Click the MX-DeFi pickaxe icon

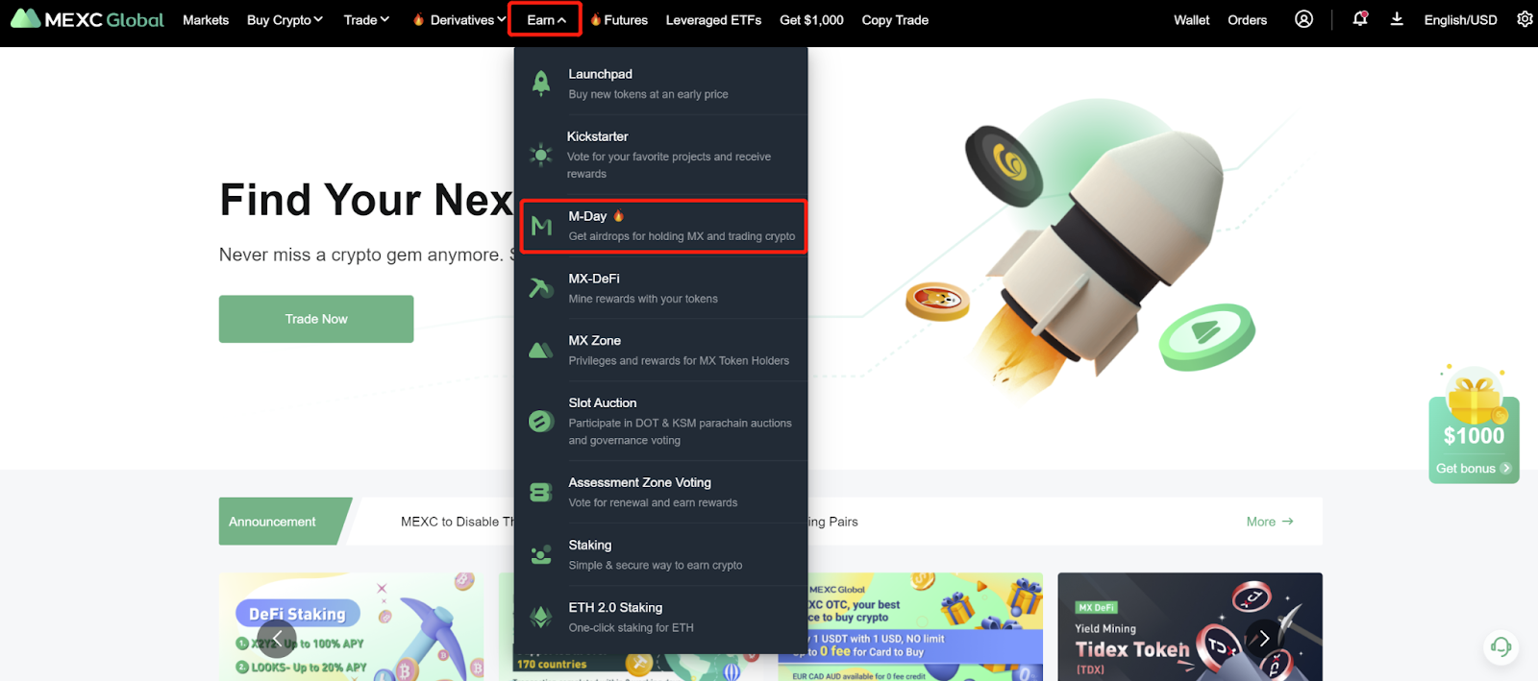[541, 288]
